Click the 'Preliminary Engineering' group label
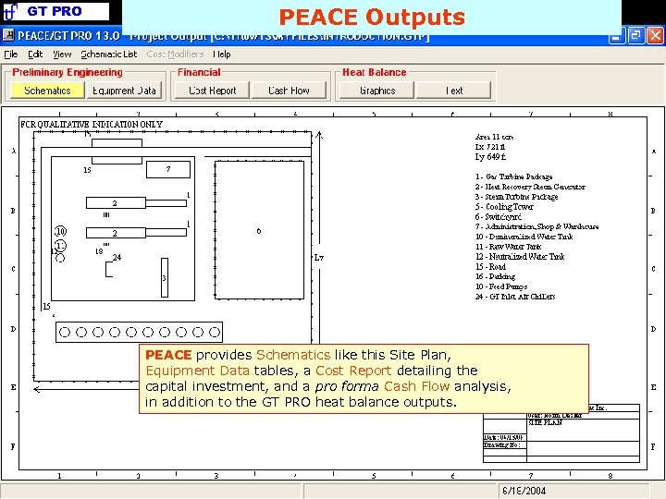Viewport: 666px width, 499px height. click(68, 72)
